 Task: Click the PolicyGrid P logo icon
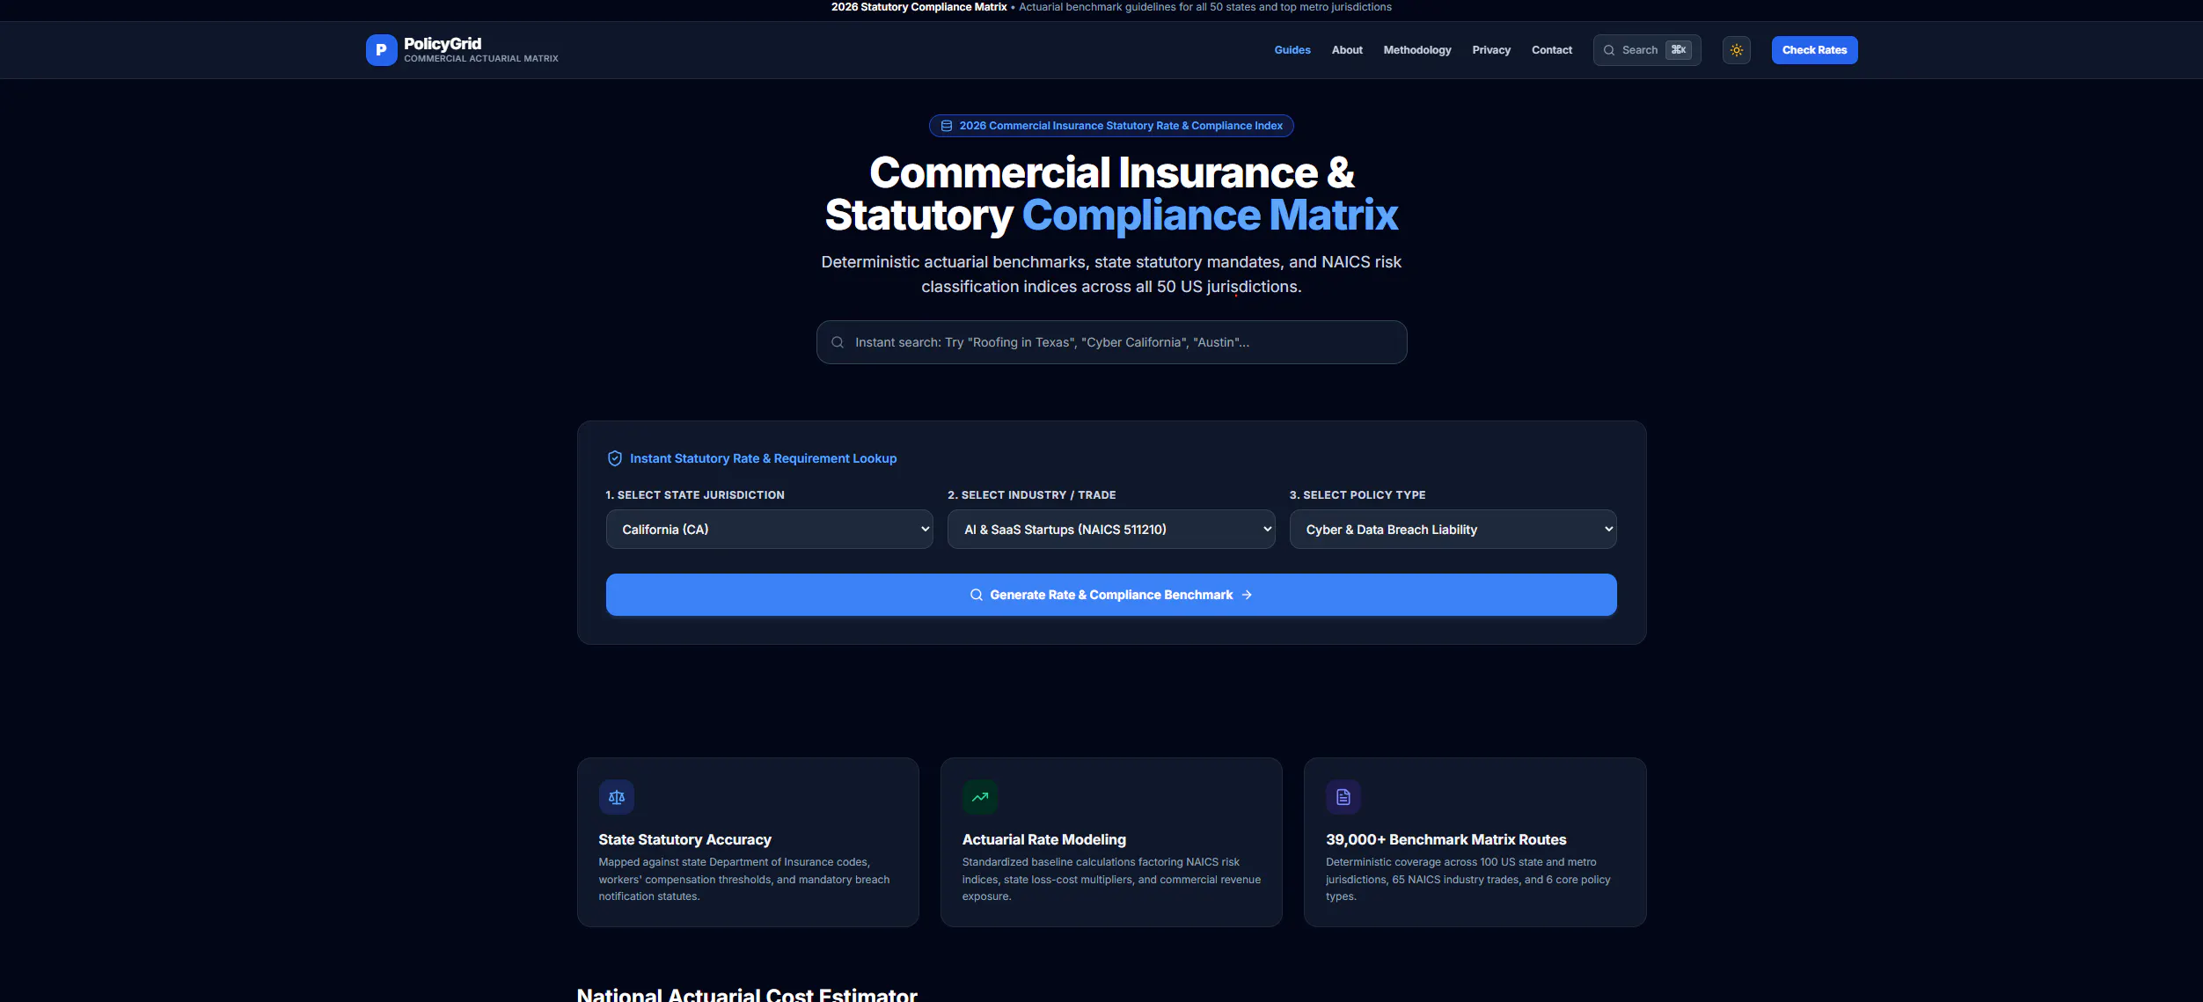click(381, 50)
